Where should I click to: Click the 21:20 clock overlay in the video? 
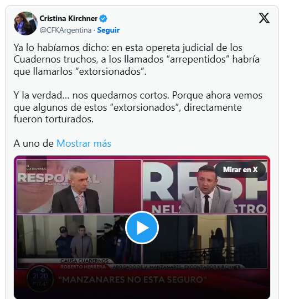(40, 276)
